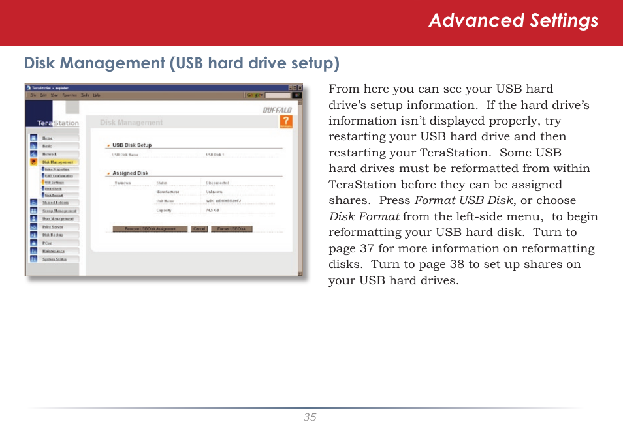The image size is (623, 431).
Task: Open the RAID Configuration submenu link
Action: 58,176
